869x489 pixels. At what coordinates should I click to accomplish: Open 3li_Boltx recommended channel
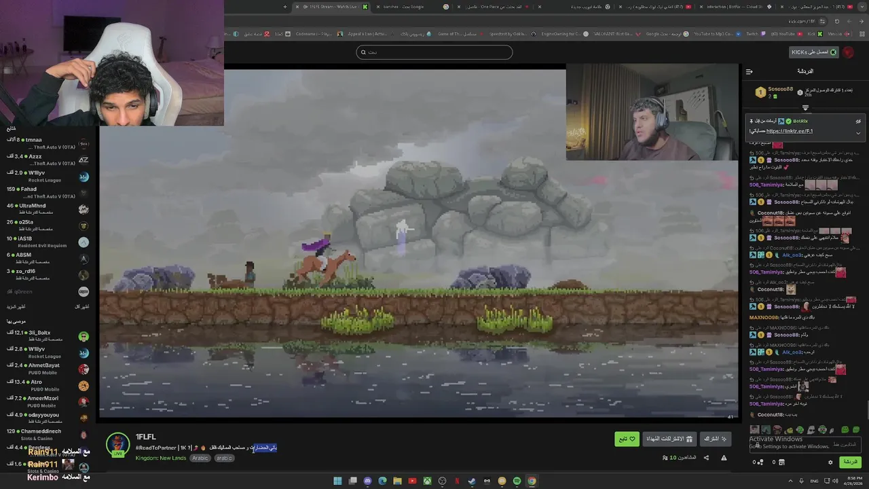48,336
